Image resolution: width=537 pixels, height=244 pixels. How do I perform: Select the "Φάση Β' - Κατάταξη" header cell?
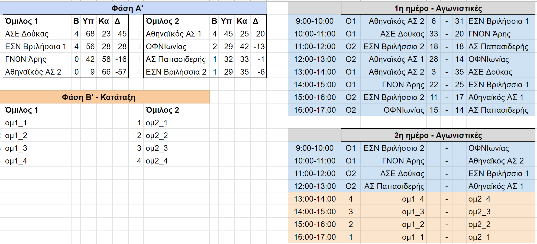click(99, 97)
